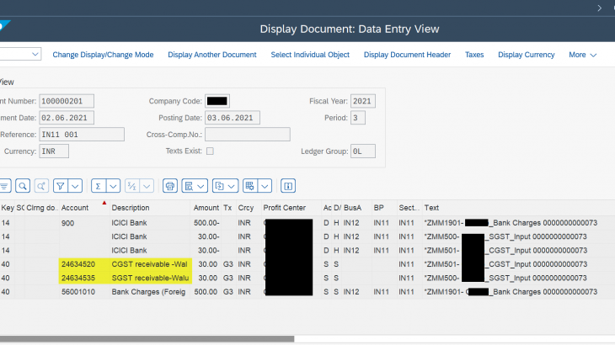This screenshot has width=615, height=345.
Task: Click the sort/align icon at toolbar start
Action: pos(5,186)
